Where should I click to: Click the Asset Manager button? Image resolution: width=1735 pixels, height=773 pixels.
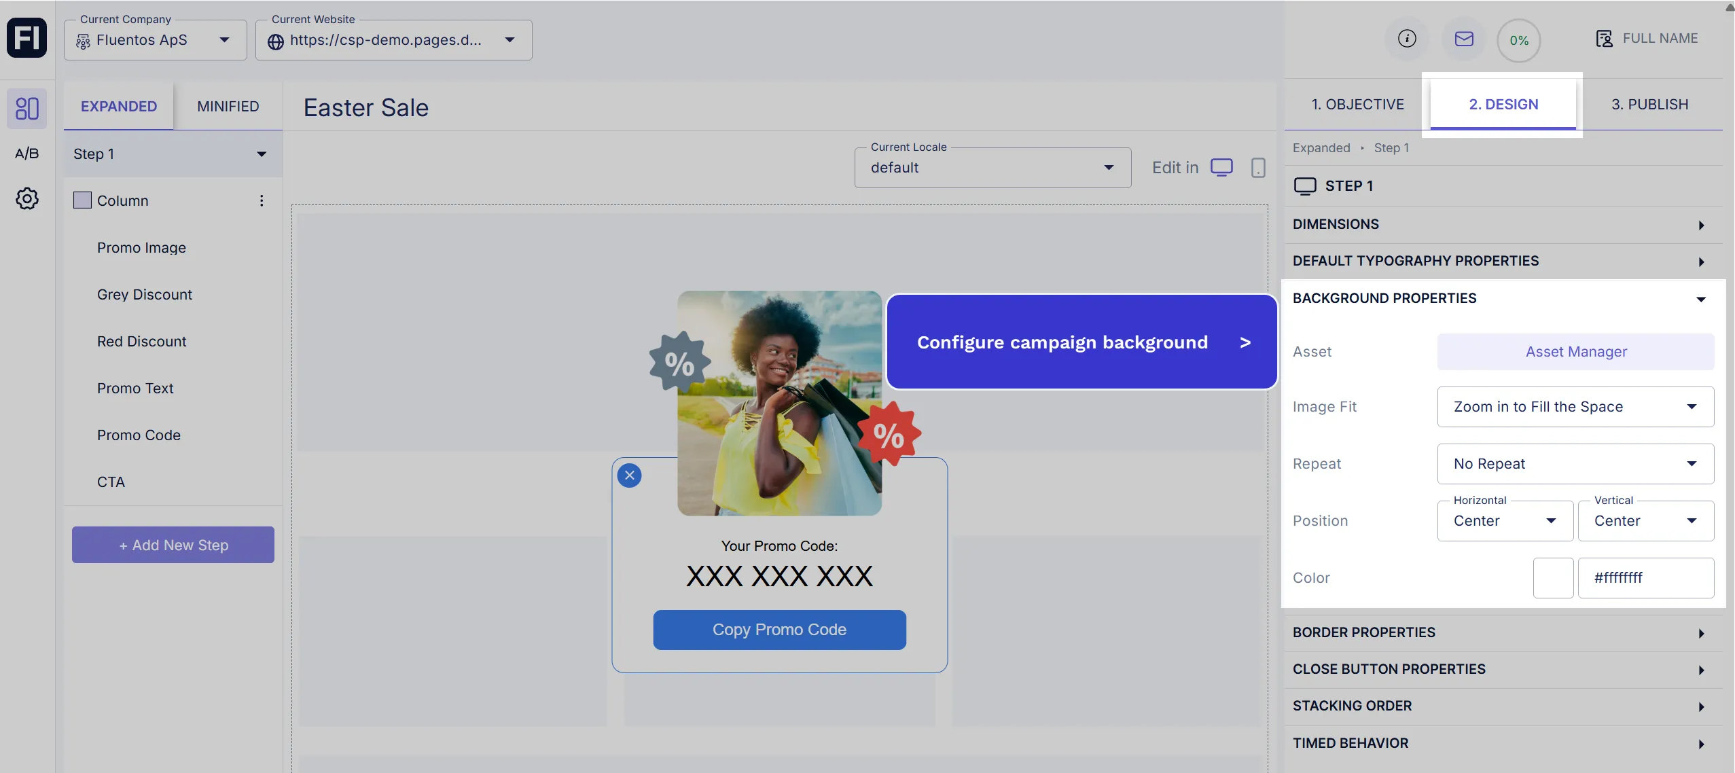click(x=1576, y=352)
